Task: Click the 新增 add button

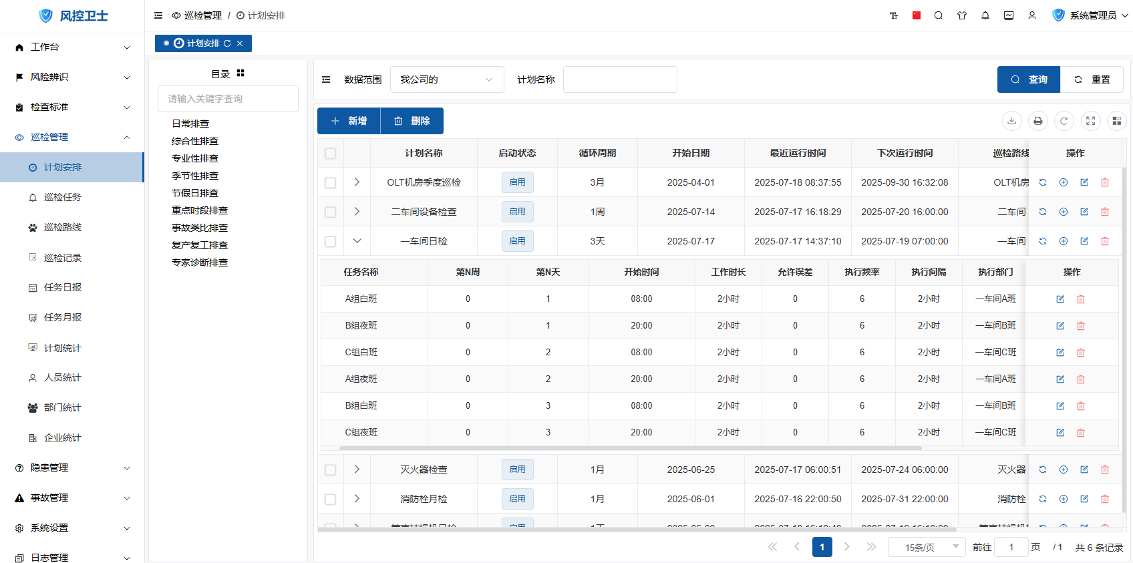Action: (349, 121)
